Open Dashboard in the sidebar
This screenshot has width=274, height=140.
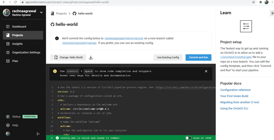[19, 27]
